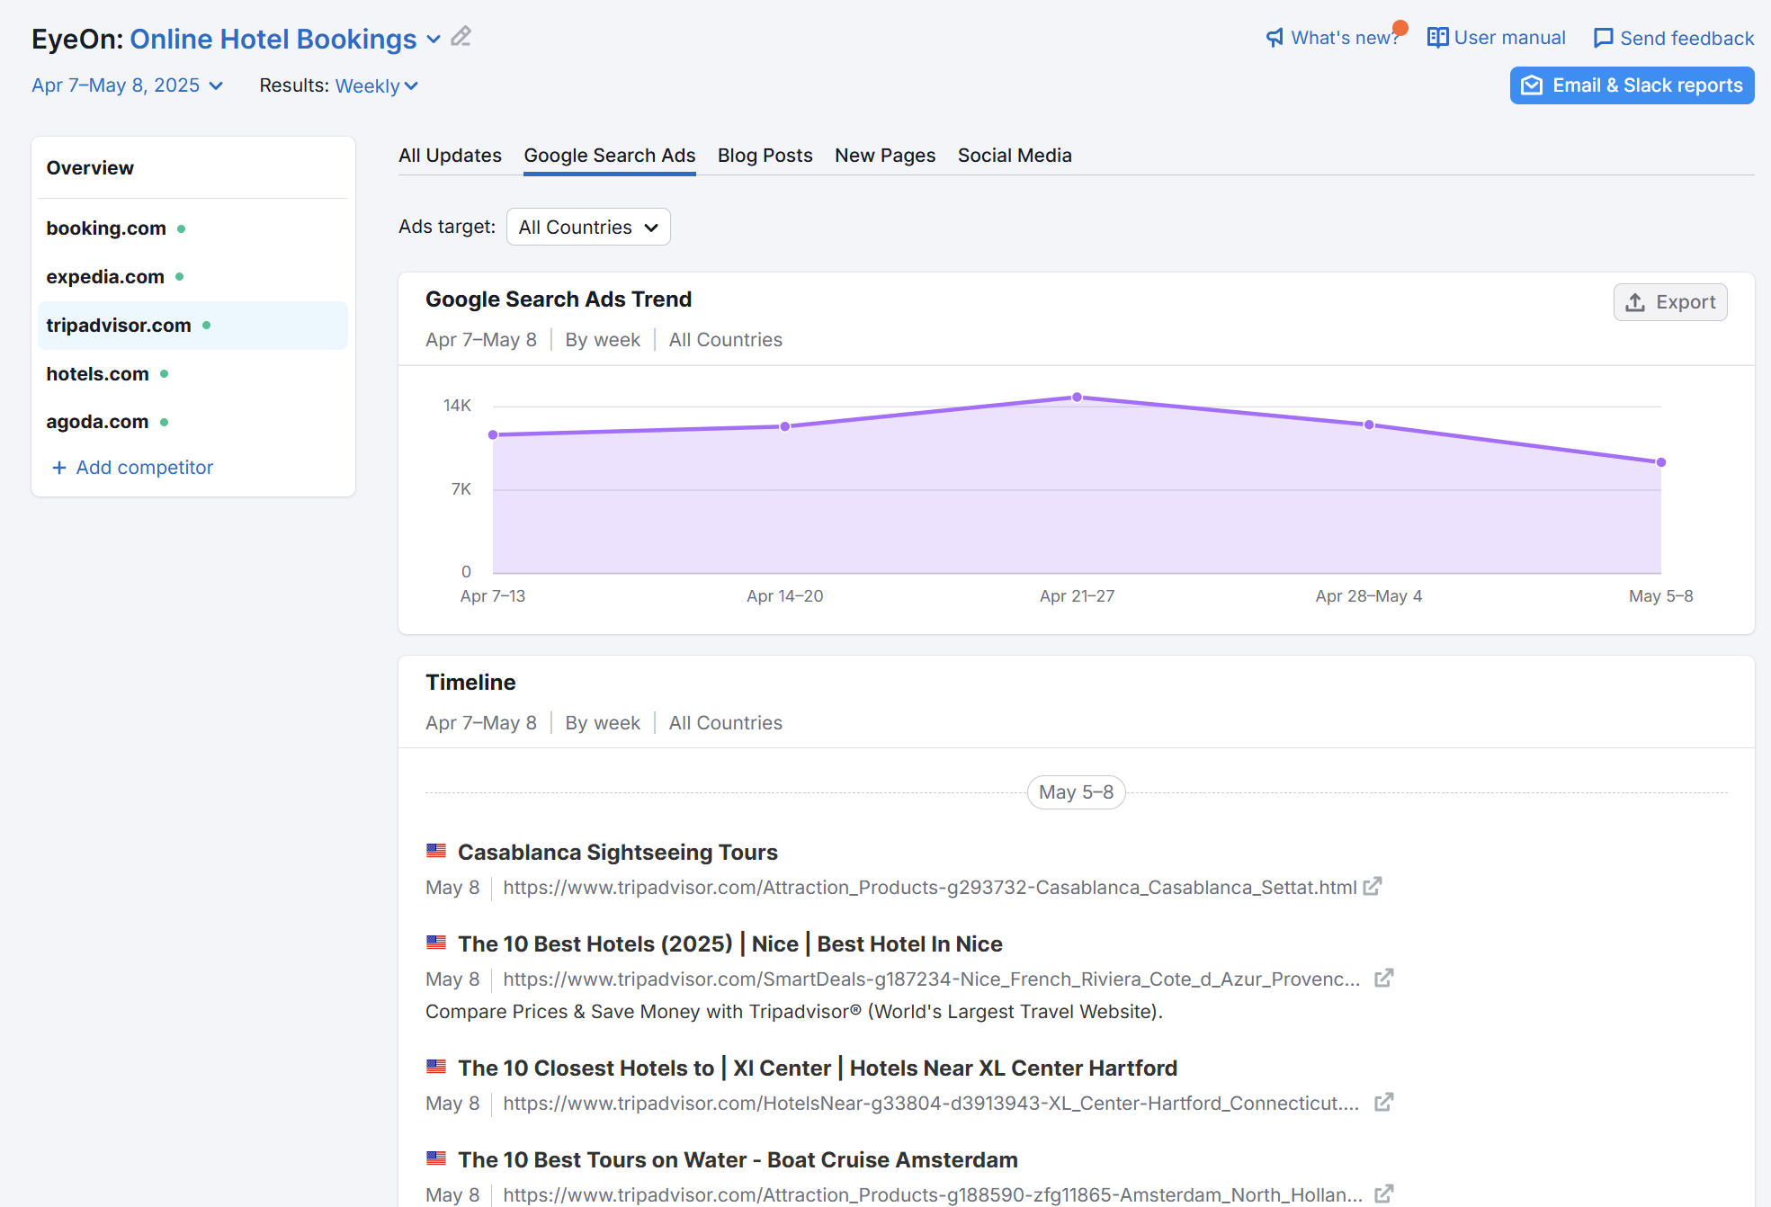Open the Apr 7–May 8, 2025 date picker
The height and width of the screenshot is (1207, 1771).
coord(127,85)
